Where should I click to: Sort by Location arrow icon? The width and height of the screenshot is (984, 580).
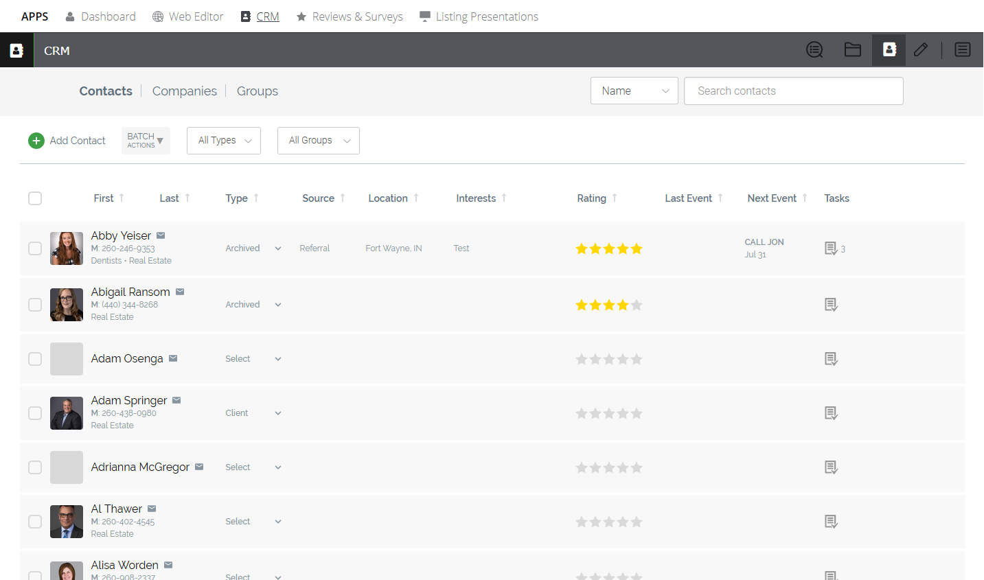[416, 198]
